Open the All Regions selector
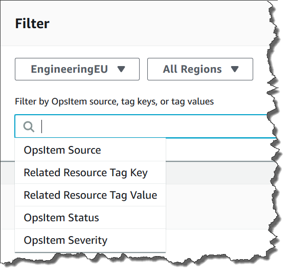Viewport: 290px width, 275px height. [200, 69]
